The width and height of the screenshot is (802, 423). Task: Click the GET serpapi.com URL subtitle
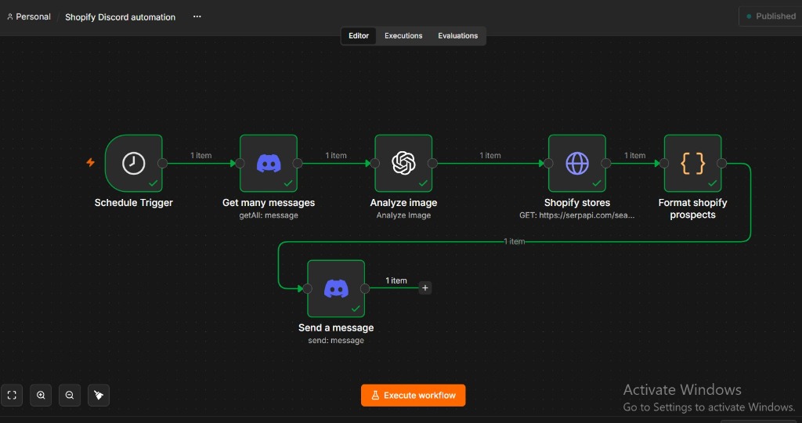577,215
